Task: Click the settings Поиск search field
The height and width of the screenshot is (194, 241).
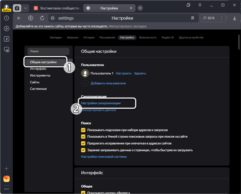Action: [x=48, y=51]
